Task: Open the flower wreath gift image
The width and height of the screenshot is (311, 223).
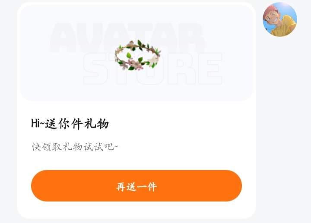Action: pyautogui.click(x=138, y=55)
